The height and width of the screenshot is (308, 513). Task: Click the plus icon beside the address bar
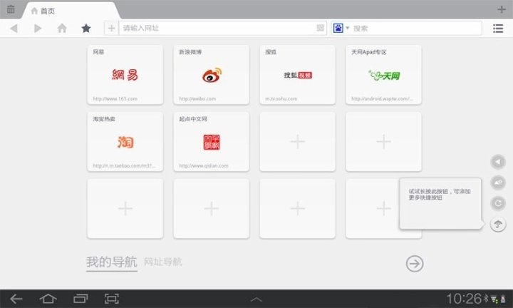pyautogui.click(x=112, y=28)
